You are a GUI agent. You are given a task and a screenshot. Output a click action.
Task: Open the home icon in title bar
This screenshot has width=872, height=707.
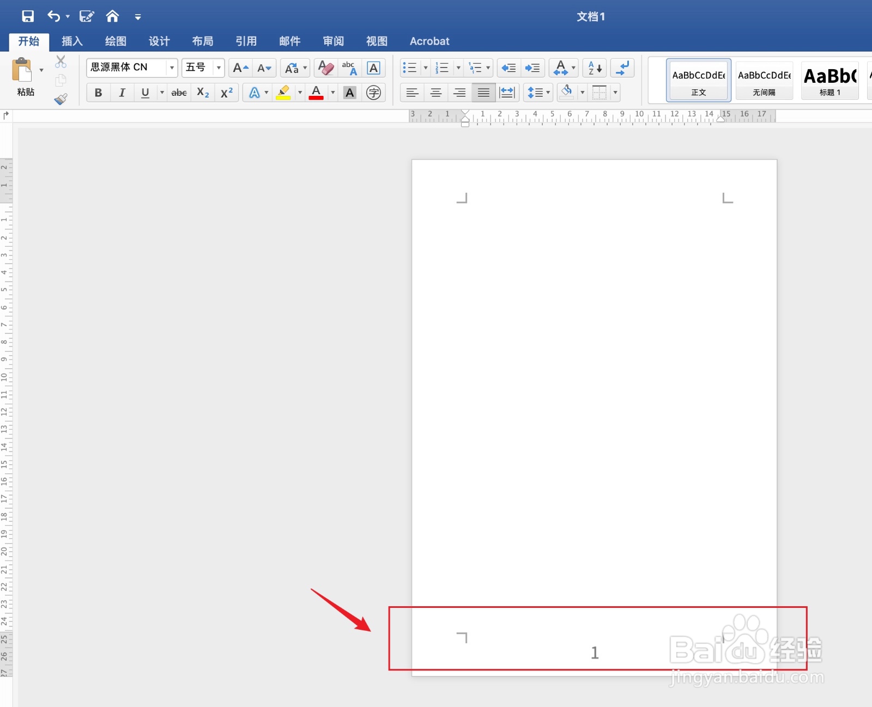coord(112,16)
